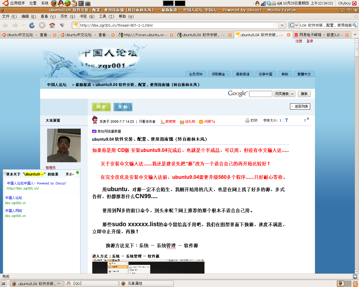Open the 中国人网站 result link

coord(13,211)
